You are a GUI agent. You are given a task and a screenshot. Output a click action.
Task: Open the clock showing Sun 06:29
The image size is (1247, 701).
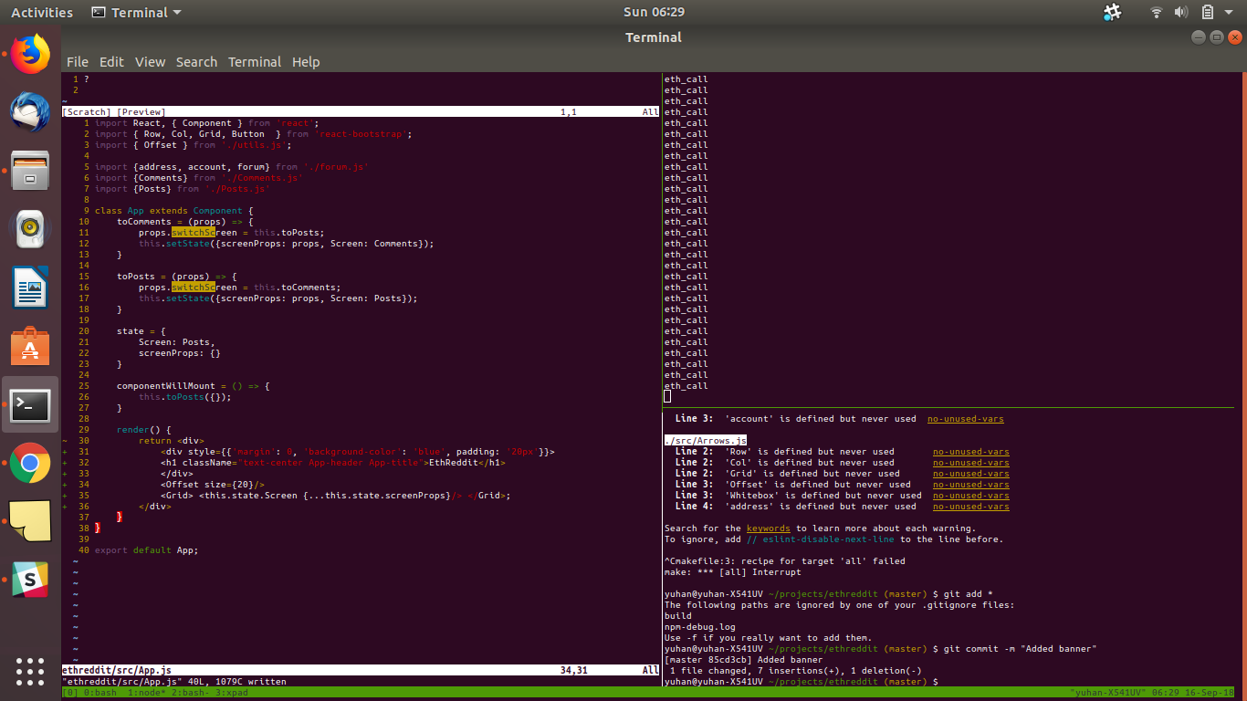[654, 12]
